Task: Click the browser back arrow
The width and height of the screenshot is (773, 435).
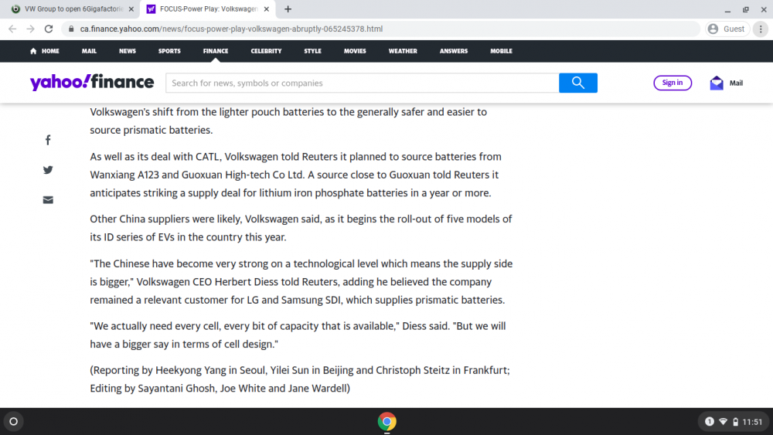Action: click(x=12, y=29)
